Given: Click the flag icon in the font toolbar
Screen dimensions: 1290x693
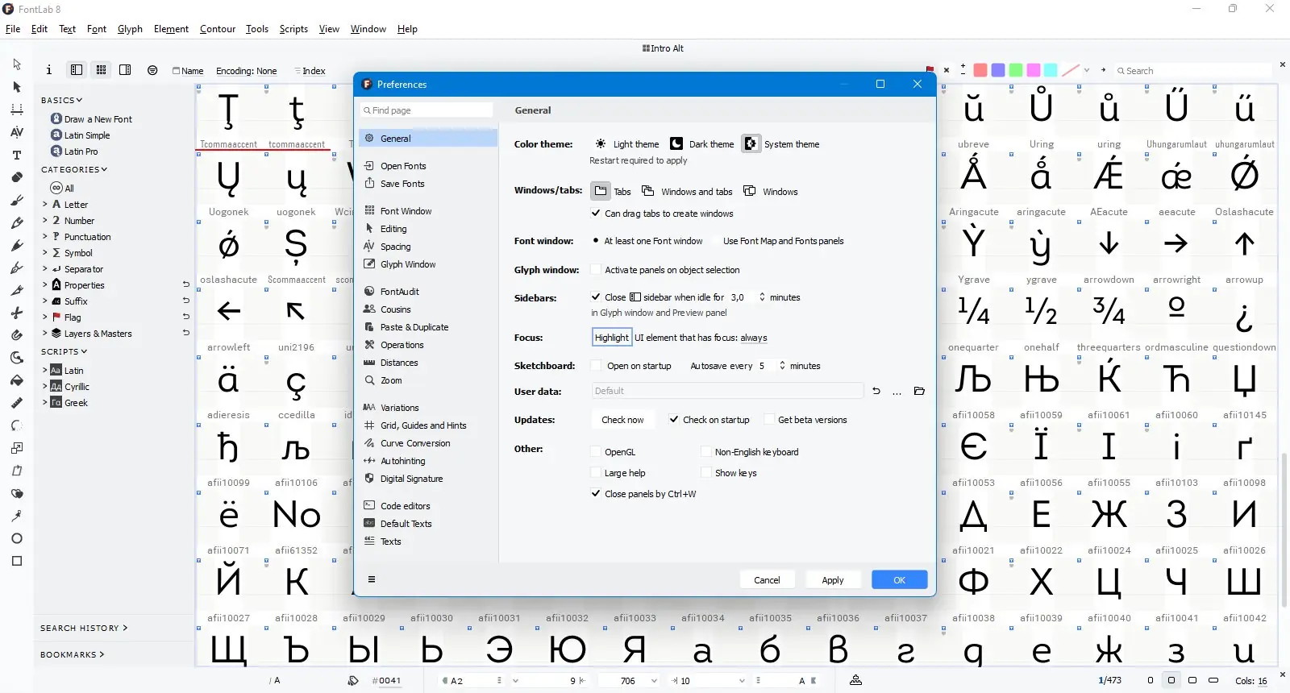Looking at the screenshot, I should click(x=930, y=70).
